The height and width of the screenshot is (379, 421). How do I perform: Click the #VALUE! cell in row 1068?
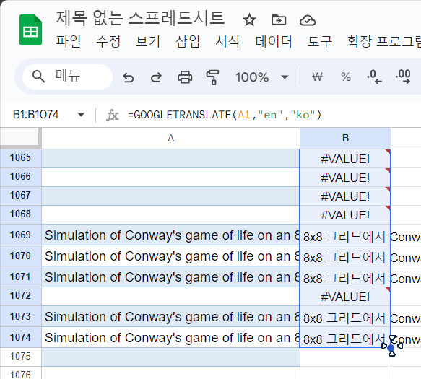click(345, 215)
